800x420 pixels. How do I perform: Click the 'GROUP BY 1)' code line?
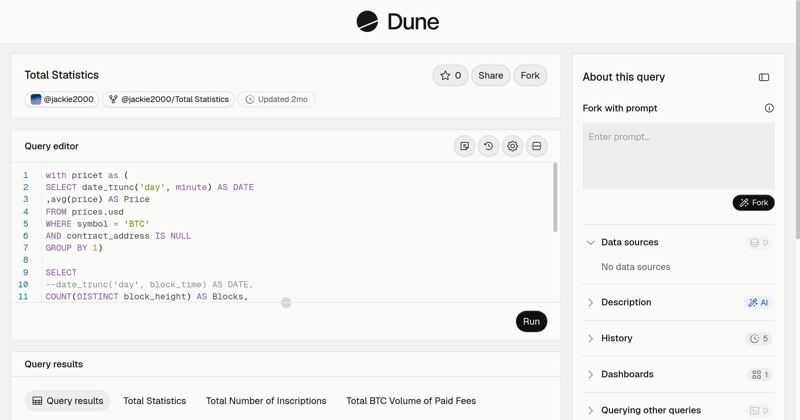[74, 248]
